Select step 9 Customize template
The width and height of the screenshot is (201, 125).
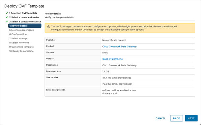pyautogui.click(x=21, y=47)
